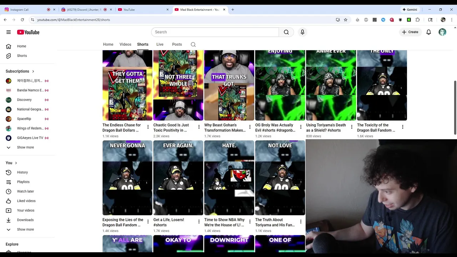
Task: Expand Subscriptions section
Action: click(x=20, y=71)
